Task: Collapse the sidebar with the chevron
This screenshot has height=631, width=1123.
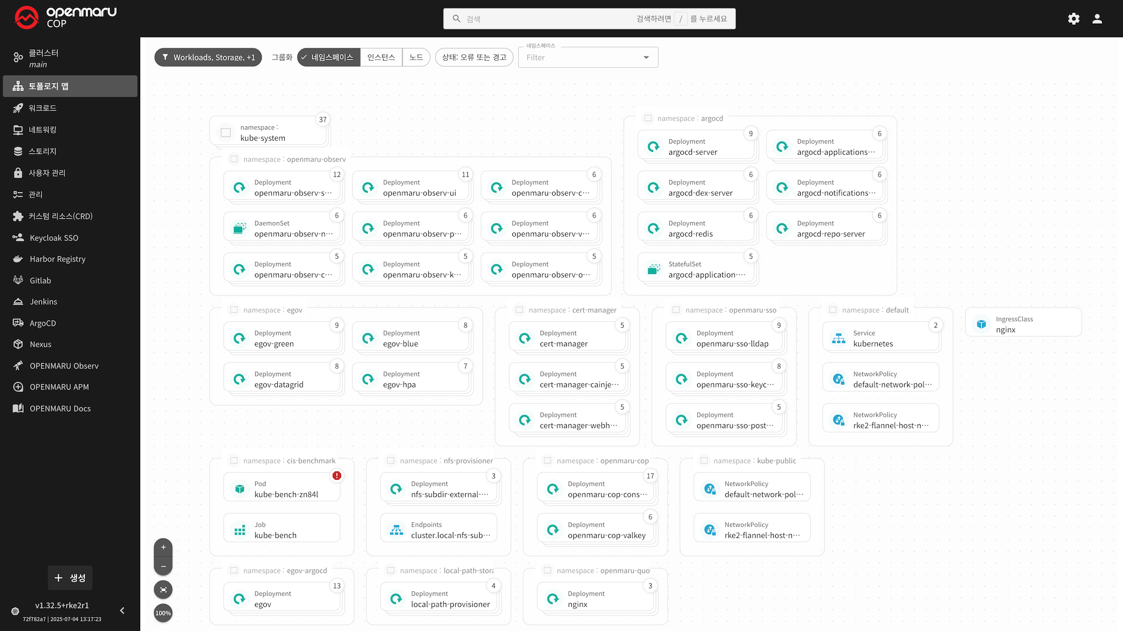Action: (x=122, y=611)
